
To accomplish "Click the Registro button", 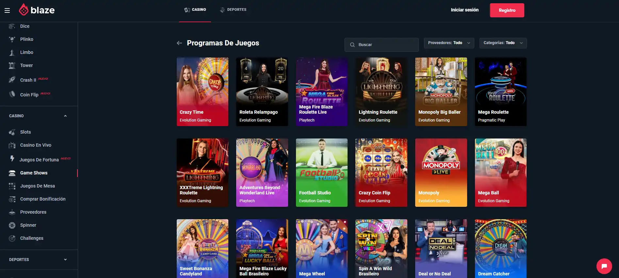I will tap(507, 10).
